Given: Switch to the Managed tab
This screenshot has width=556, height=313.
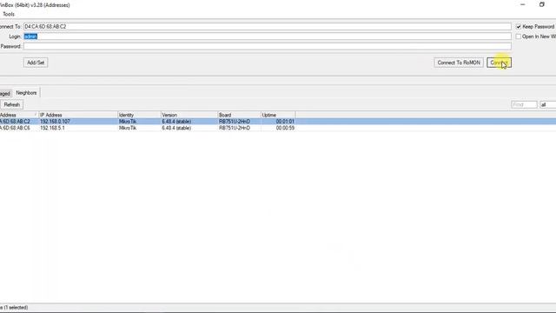Looking at the screenshot, I should (x=5, y=93).
